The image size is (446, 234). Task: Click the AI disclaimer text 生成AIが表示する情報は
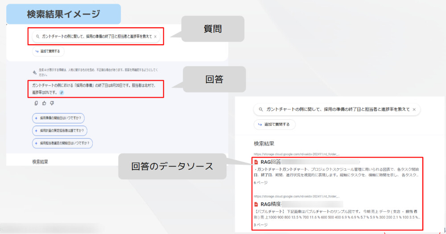click(98, 72)
